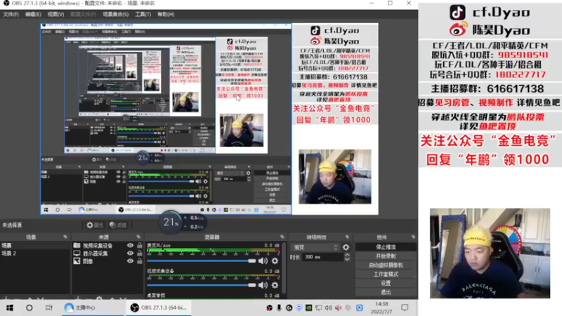562x316 pixels.
Task: Click the blue app tray icon
Action: point(359,308)
